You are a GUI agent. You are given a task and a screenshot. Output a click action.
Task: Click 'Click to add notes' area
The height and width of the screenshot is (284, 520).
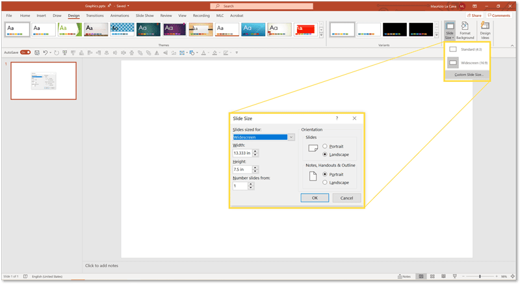[101, 265]
